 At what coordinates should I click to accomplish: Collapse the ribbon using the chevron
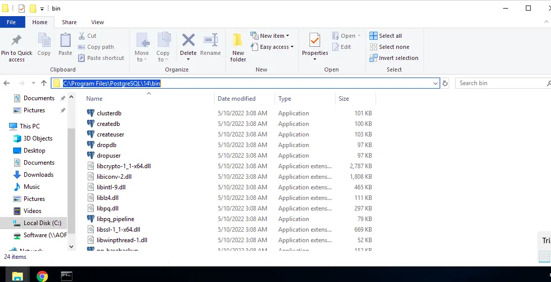pos(546,22)
